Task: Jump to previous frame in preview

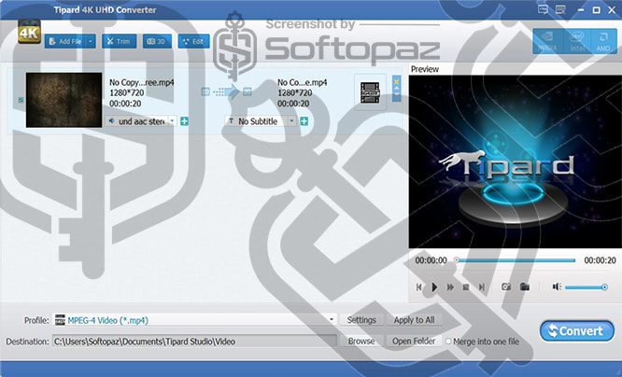Action: (419, 287)
